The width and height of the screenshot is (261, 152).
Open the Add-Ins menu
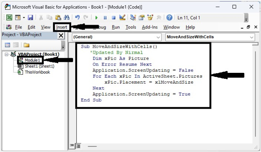coord(150,27)
